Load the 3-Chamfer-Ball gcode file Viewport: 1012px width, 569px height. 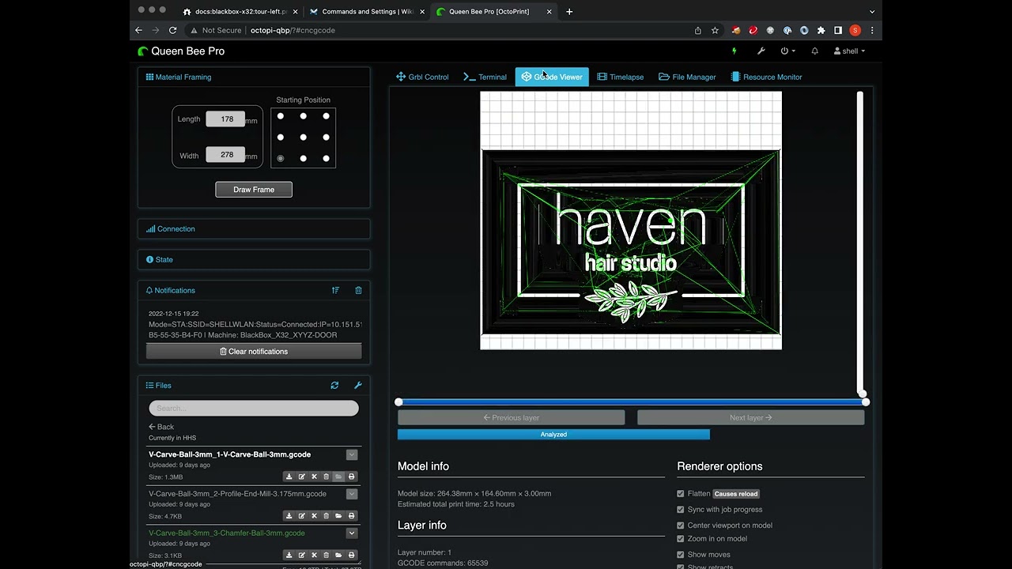point(338,556)
